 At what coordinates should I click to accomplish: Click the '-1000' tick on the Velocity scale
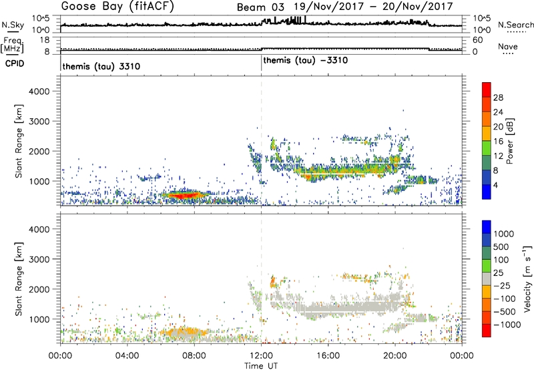click(x=507, y=325)
